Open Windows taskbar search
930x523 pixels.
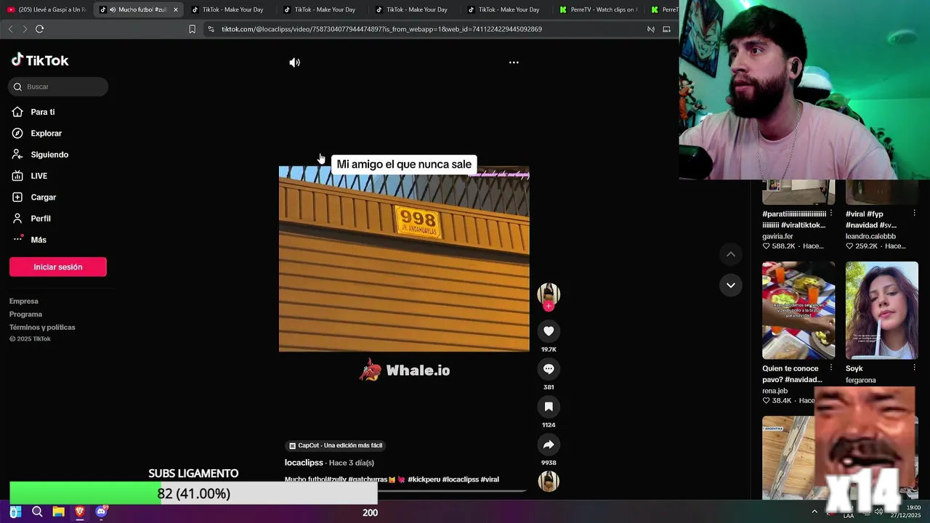coord(37,512)
